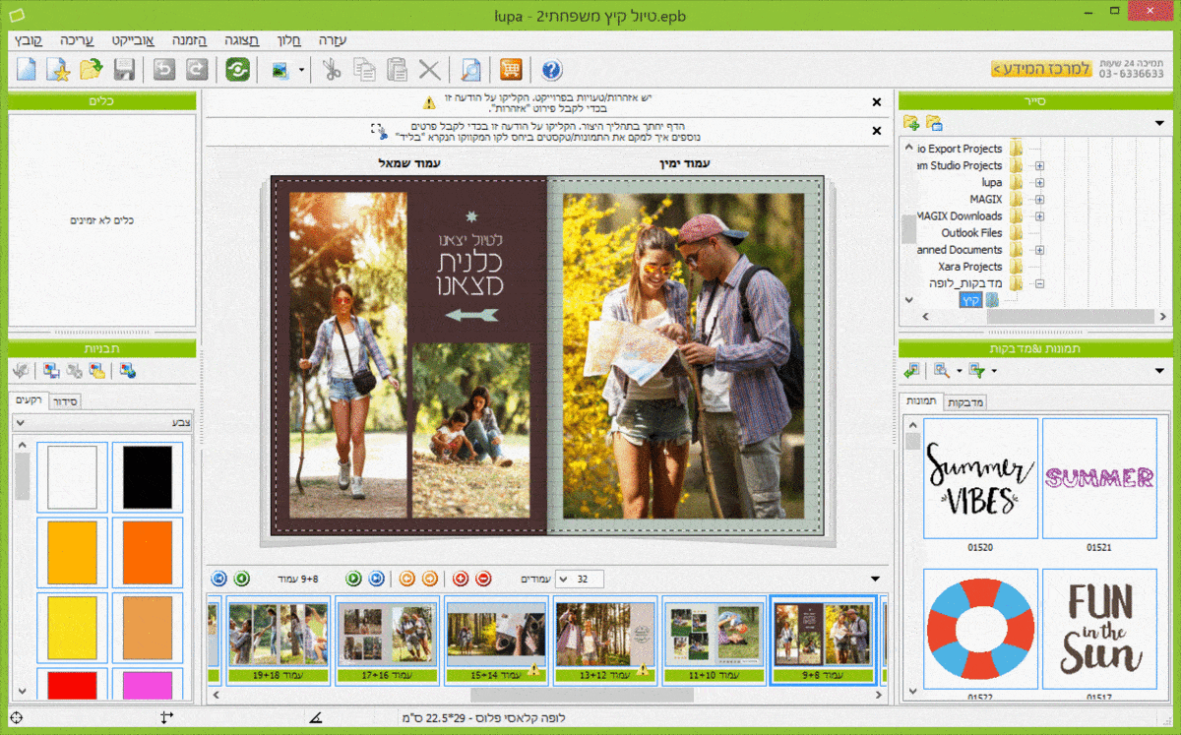Click the shopping cart order icon
This screenshot has height=735, width=1181.
click(510, 70)
